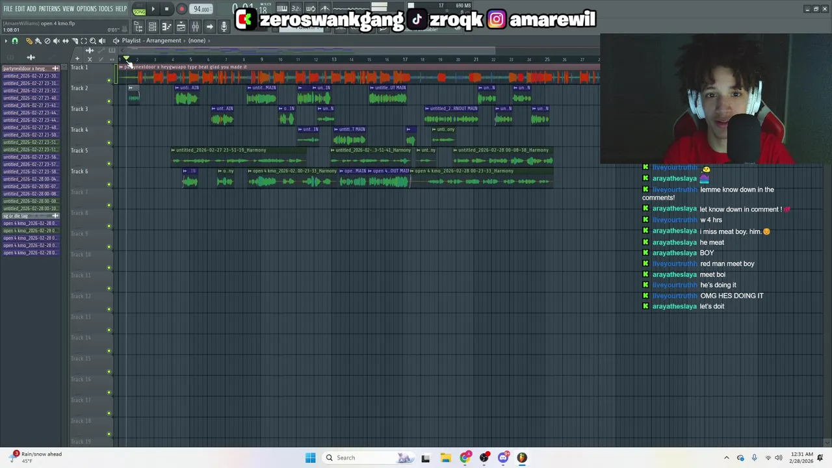Mute Track 3 with its green dot
The image size is (832, 468).
[x=109, y=122]
